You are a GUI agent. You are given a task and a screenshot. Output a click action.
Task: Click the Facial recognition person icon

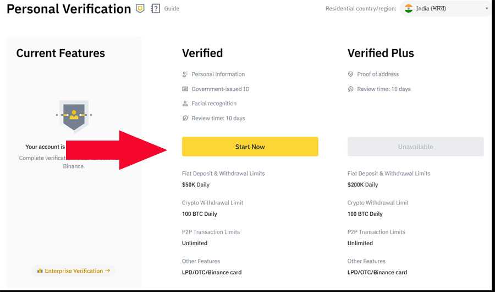coord(185,104)
